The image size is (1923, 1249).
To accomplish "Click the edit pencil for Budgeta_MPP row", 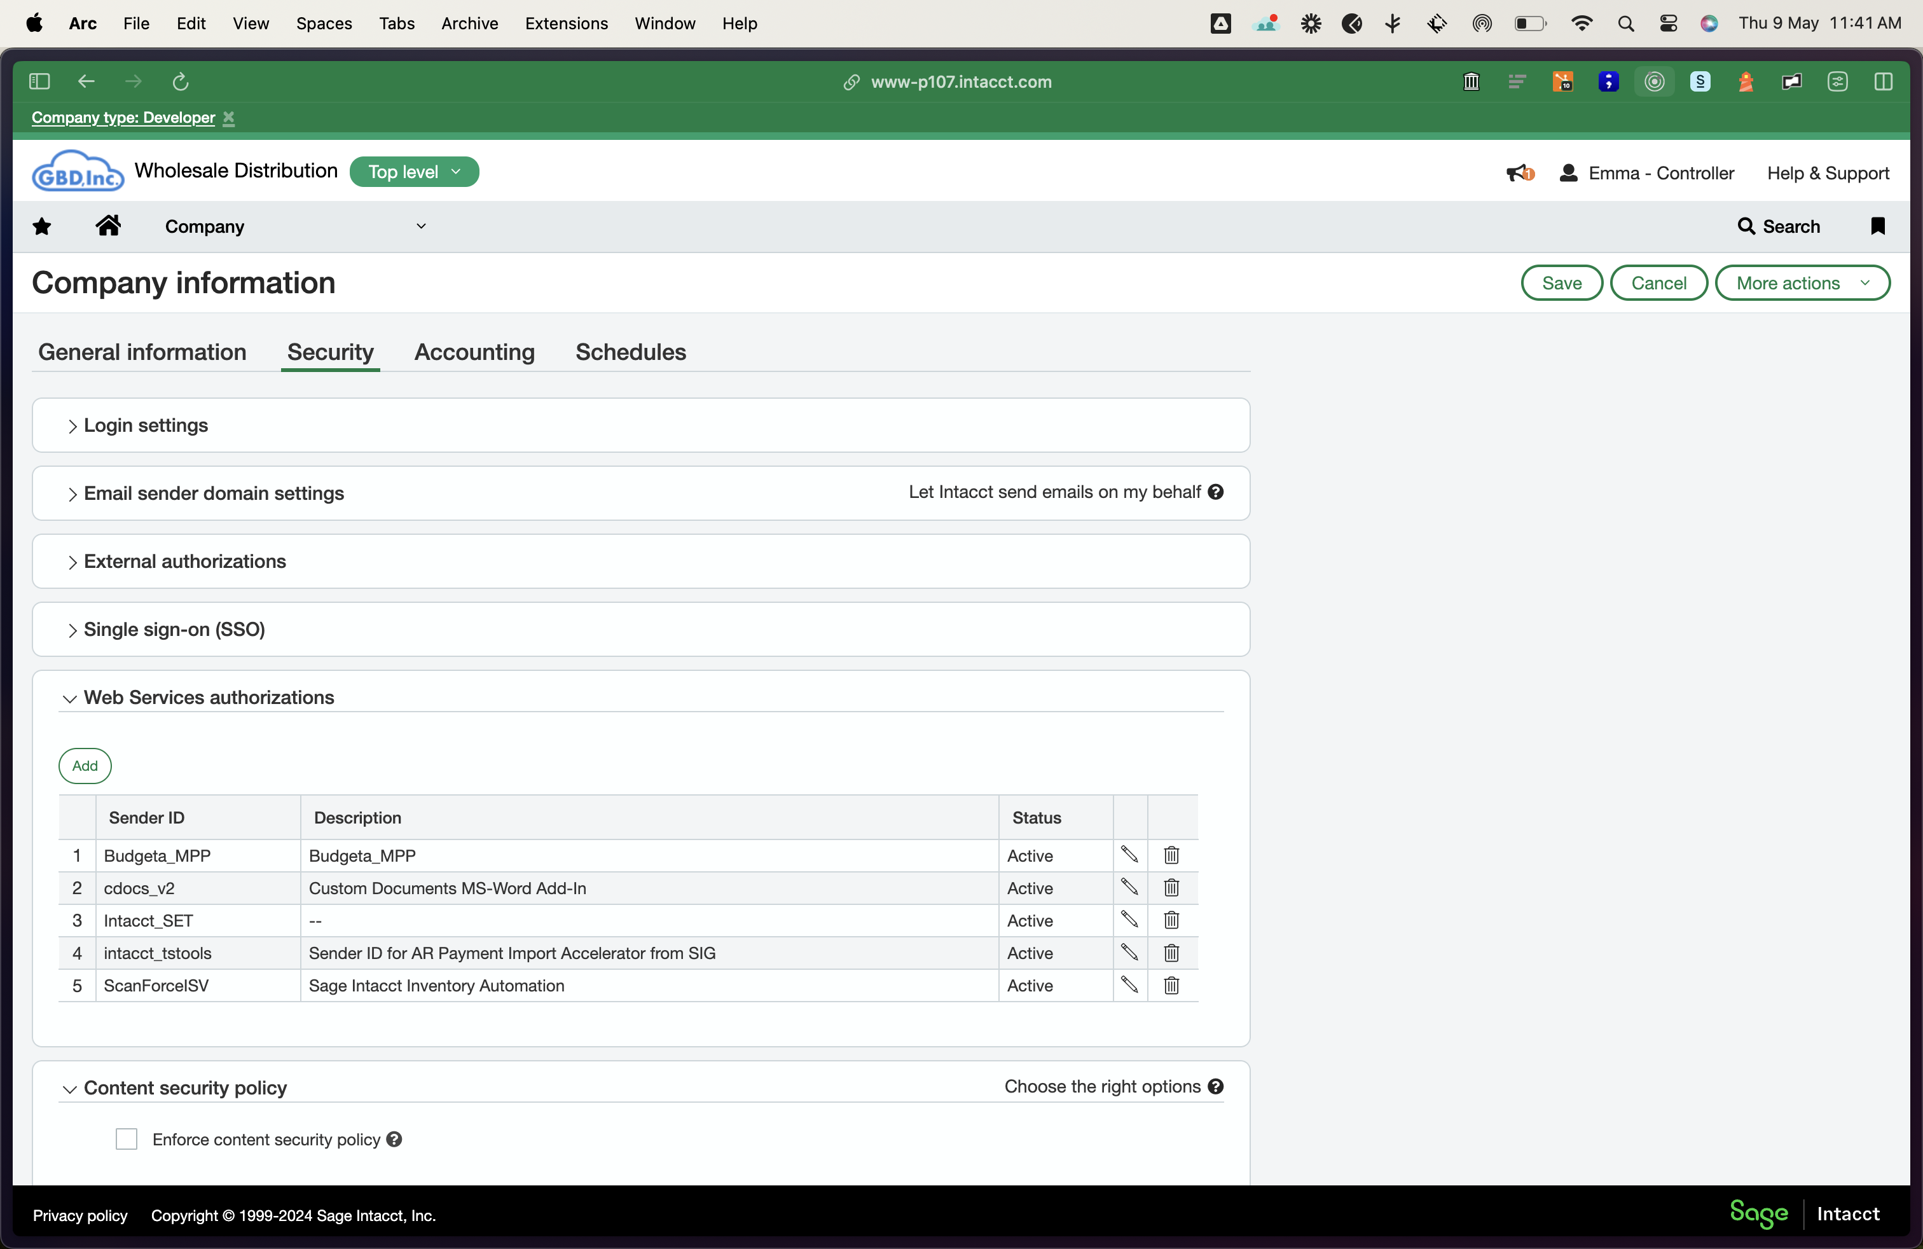I will tap(1129, 855).
